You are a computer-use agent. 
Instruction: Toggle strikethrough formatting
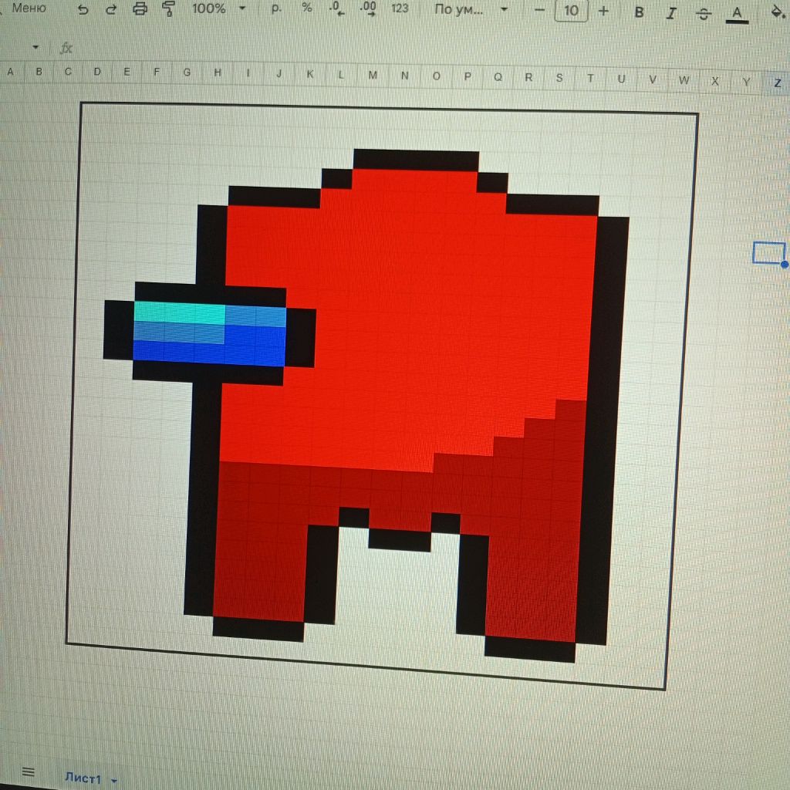pyautogui.click(x=704, y=14)
